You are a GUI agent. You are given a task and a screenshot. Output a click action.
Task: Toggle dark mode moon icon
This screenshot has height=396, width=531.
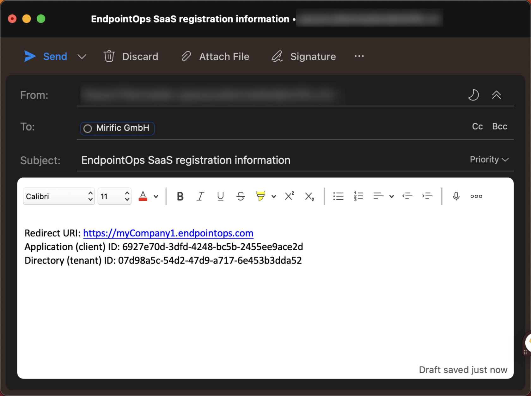pos(473,95)
